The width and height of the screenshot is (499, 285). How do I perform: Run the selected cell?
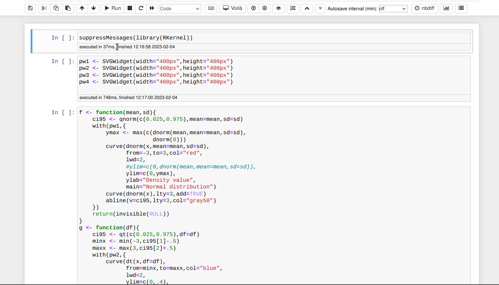coord(112,8)
